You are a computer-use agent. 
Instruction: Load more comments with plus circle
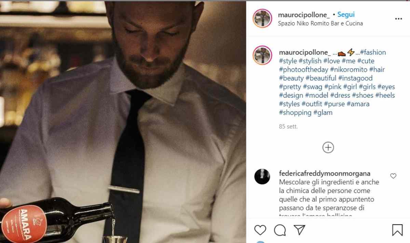point(328,147)
